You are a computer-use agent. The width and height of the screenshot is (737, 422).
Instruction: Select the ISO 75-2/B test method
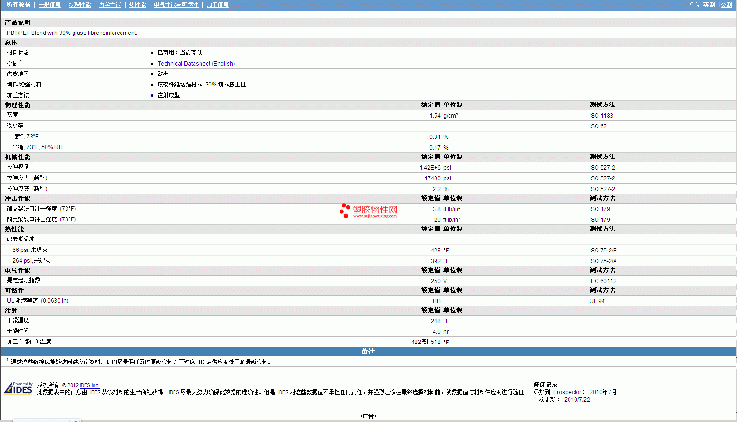603,251
